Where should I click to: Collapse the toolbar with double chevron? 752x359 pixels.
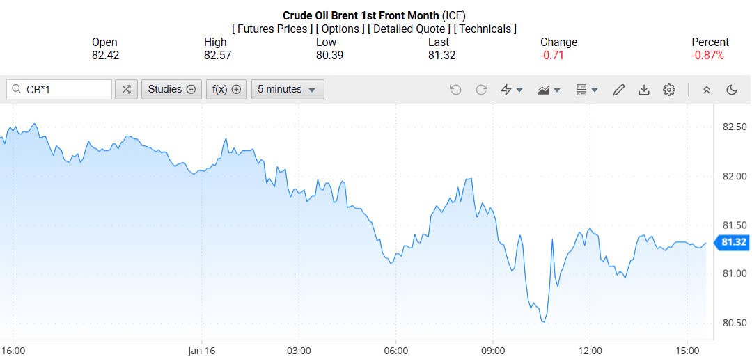(706, 90)
